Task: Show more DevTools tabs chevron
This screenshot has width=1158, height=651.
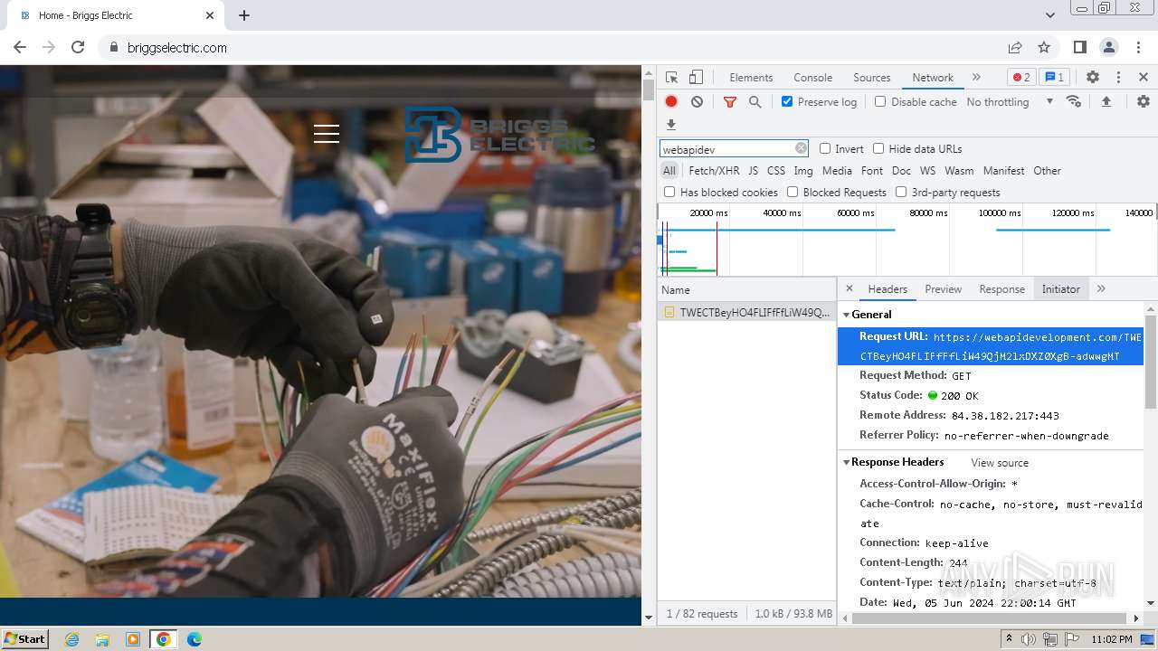Action: 976,77
